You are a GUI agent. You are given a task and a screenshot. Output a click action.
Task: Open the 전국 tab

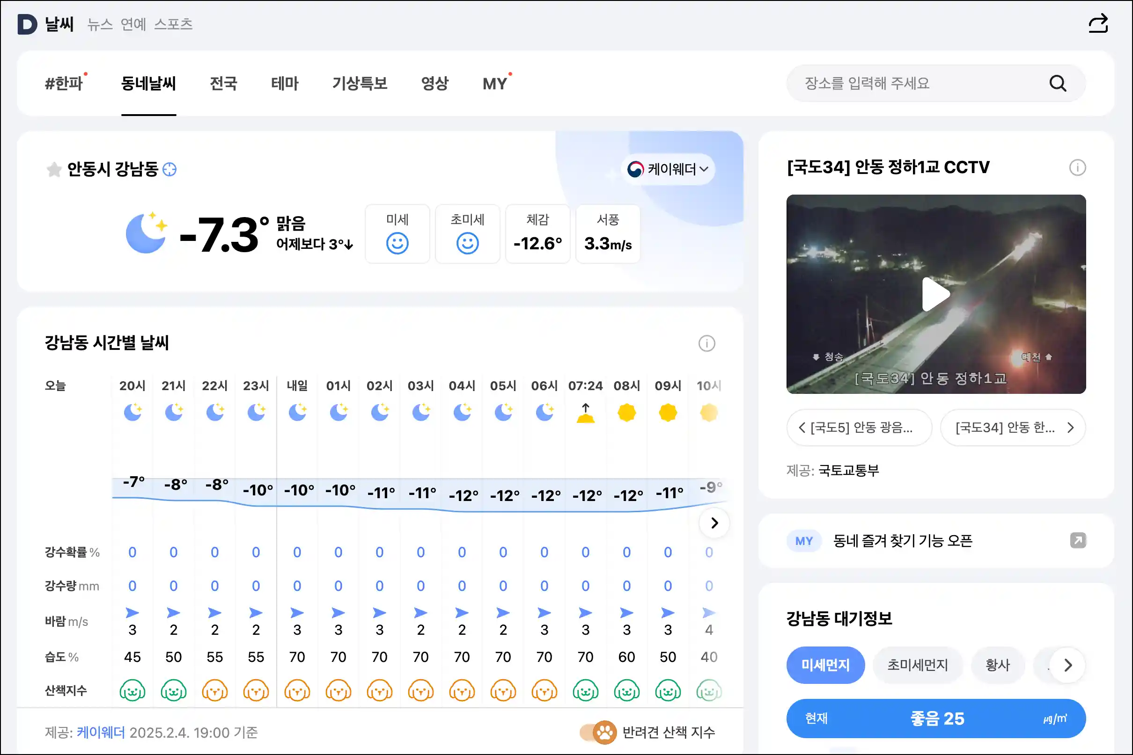coord(223,84)
